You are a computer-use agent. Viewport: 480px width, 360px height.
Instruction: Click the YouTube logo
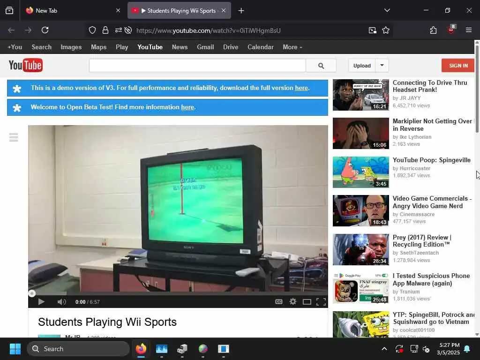point(26,65)
